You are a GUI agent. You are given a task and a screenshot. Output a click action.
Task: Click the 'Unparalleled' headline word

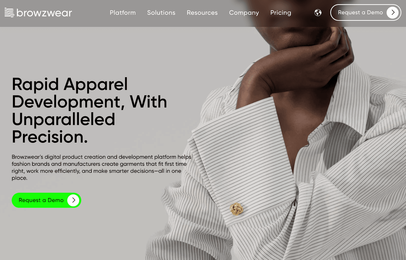[x=63, y=120]
